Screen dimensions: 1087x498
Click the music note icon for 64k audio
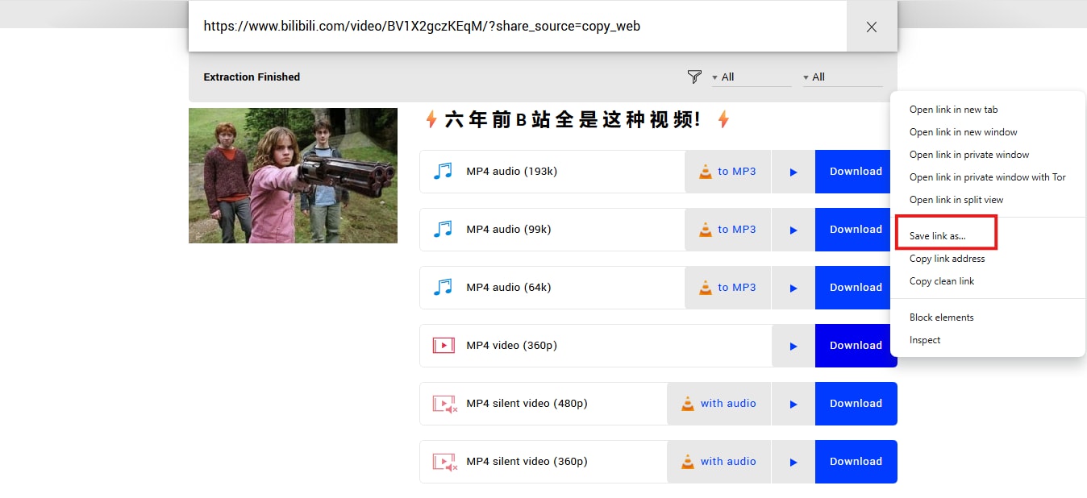(x=443, y=287)
